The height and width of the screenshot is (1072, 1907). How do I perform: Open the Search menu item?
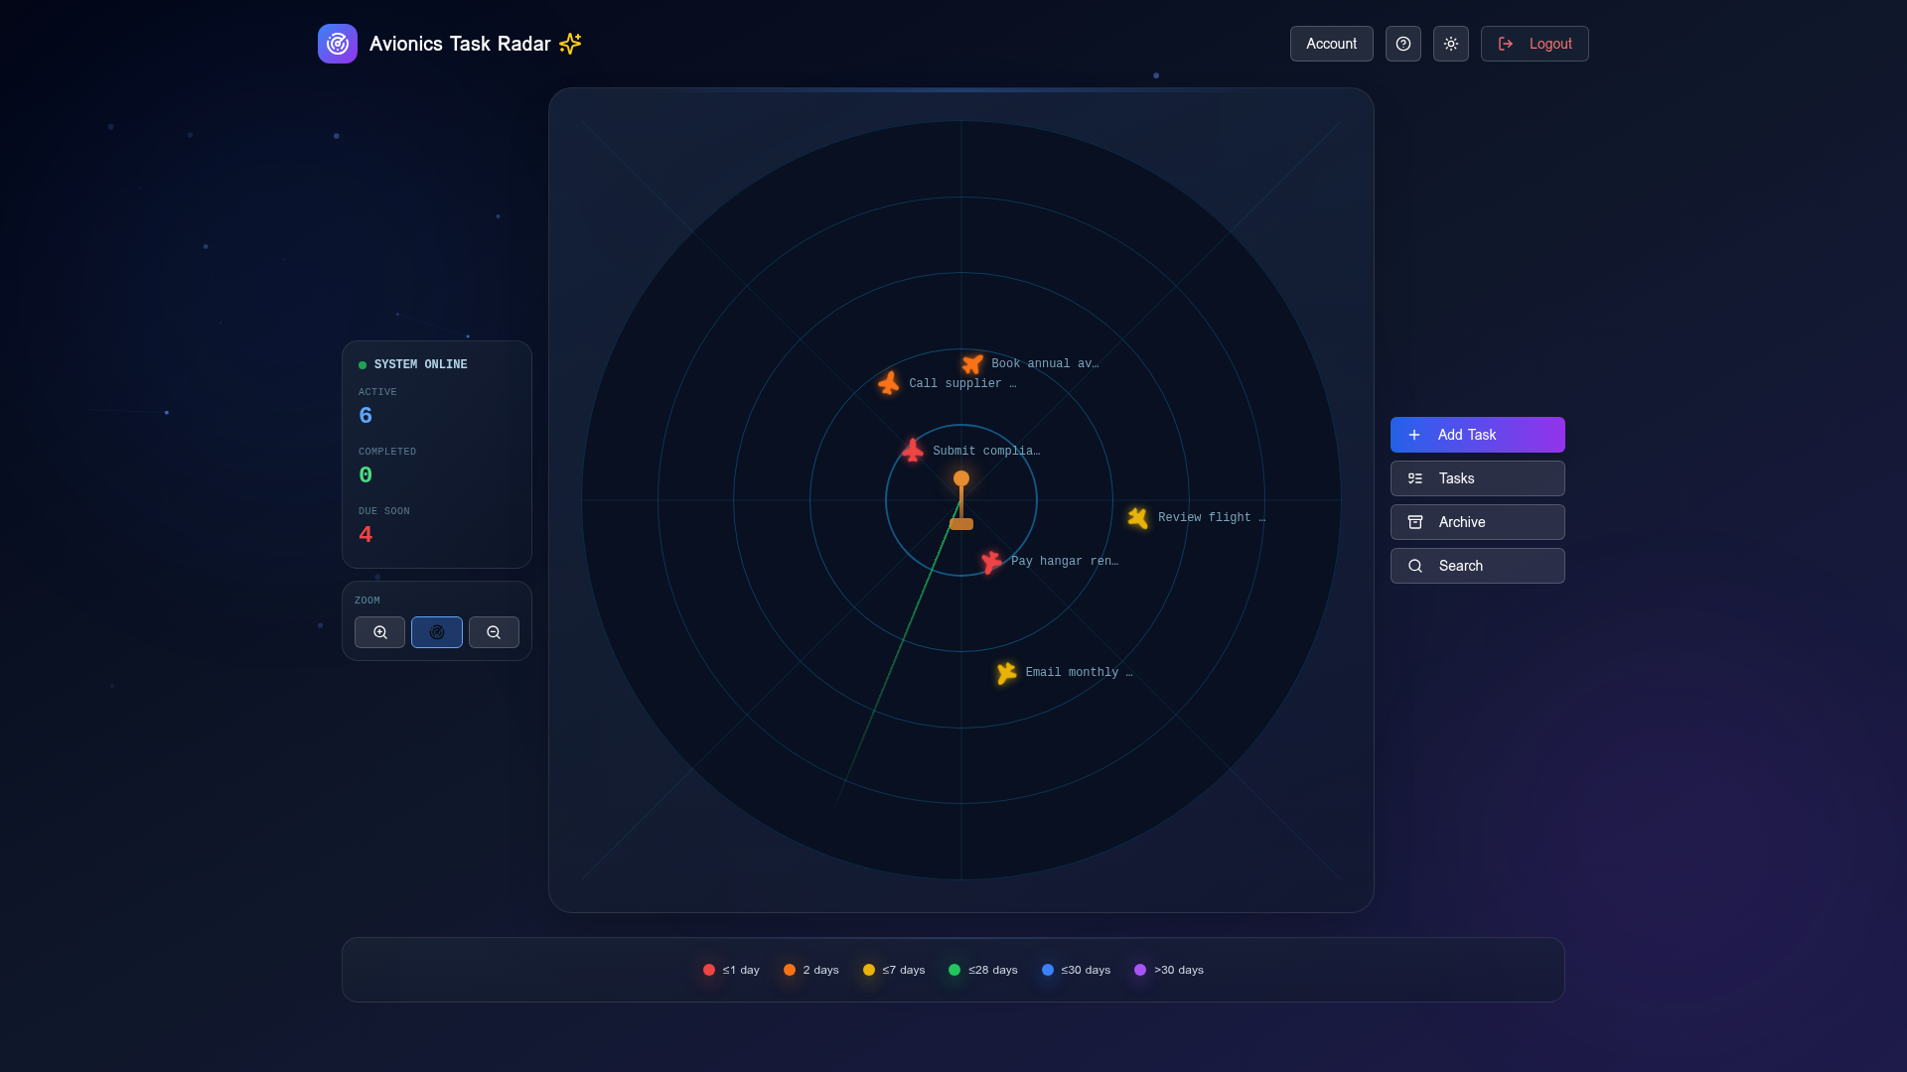(1478, 566)
